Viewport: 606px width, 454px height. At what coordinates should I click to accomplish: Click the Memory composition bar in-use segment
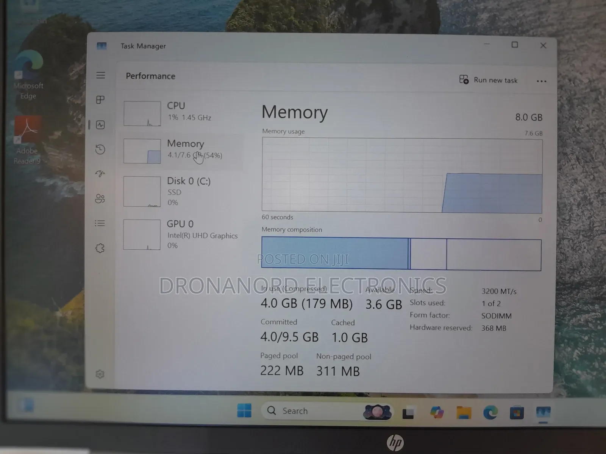point(335,253)
